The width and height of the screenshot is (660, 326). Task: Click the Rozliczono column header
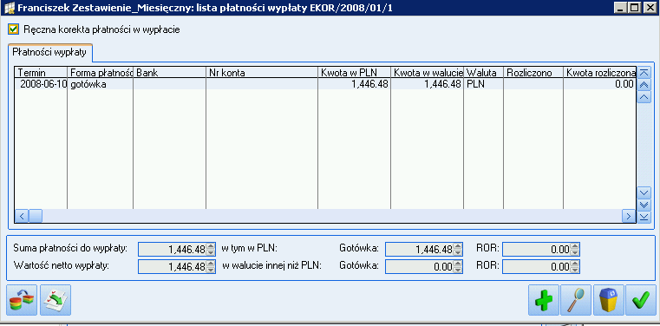tap(533, 72)
